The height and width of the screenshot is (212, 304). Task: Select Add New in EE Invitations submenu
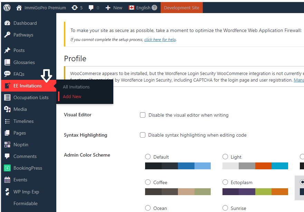tap(72, 96)
